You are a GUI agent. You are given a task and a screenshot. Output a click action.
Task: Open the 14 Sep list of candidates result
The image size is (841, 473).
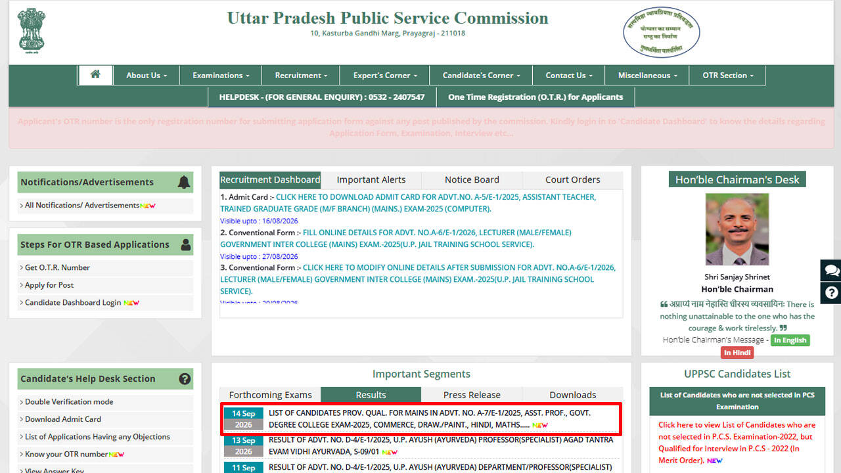pos(430,419)
